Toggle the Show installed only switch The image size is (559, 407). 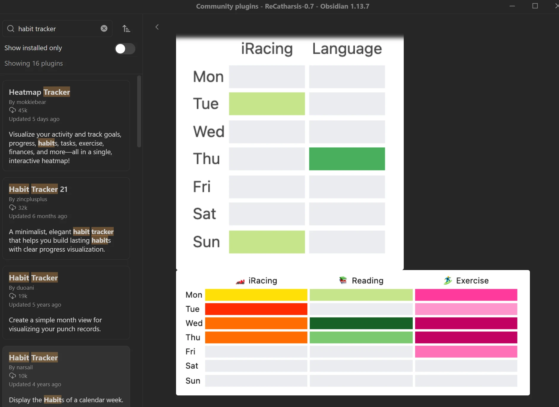click(125, 49)
